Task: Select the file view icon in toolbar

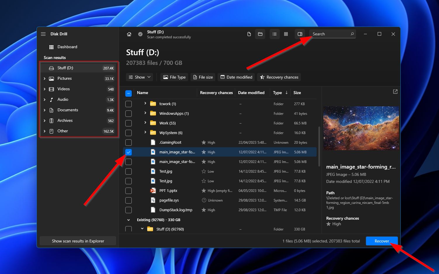Action: pyautogui.click(x=249, y=34)
